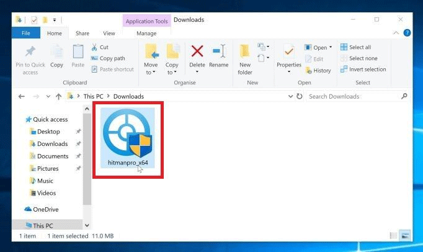Open file History from the ribbon

tap(318, 71)
